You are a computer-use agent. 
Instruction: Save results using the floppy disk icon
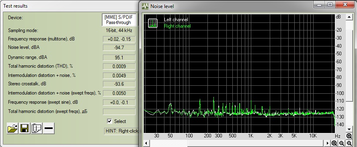coord(25,129)
